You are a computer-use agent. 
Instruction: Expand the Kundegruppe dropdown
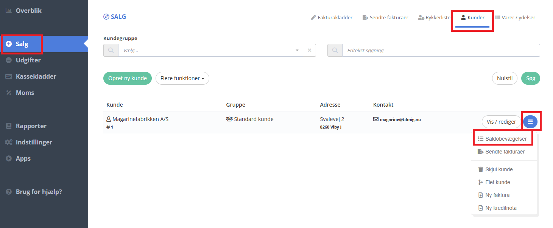pyautogui.click(x=297, y=50)
